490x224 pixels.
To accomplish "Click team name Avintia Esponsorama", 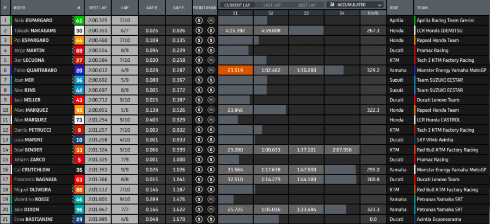I will pos(440,219).
